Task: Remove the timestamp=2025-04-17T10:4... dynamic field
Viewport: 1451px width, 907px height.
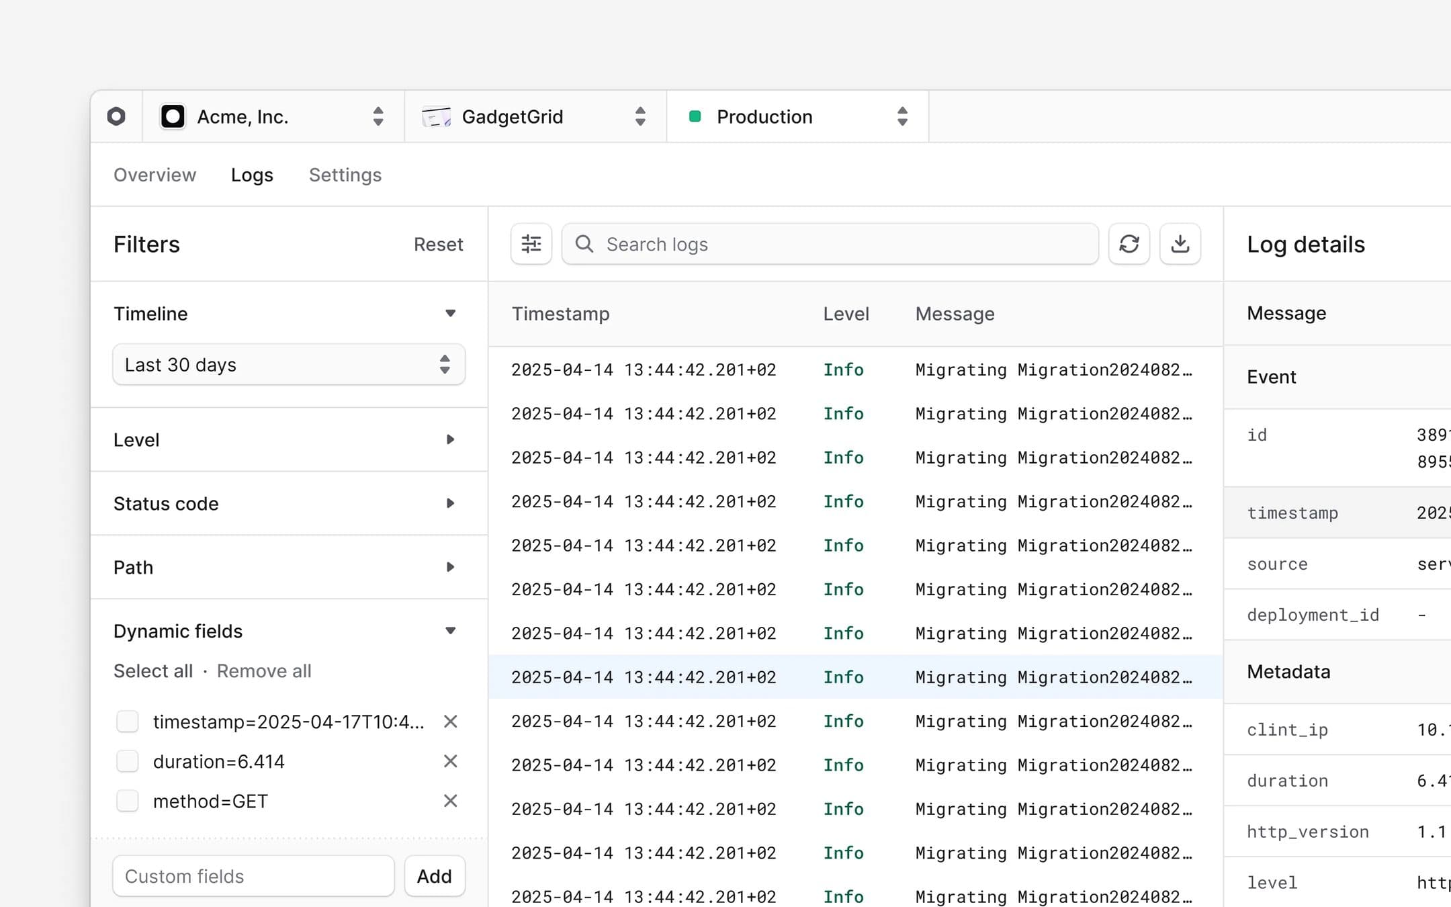Action: click(451, 722)
